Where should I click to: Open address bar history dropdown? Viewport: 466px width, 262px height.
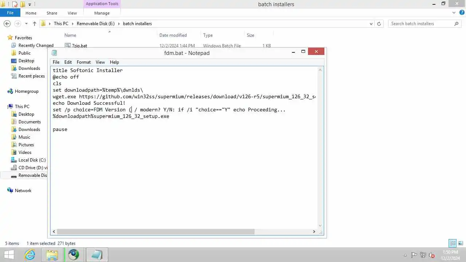[x=371, y=24]
